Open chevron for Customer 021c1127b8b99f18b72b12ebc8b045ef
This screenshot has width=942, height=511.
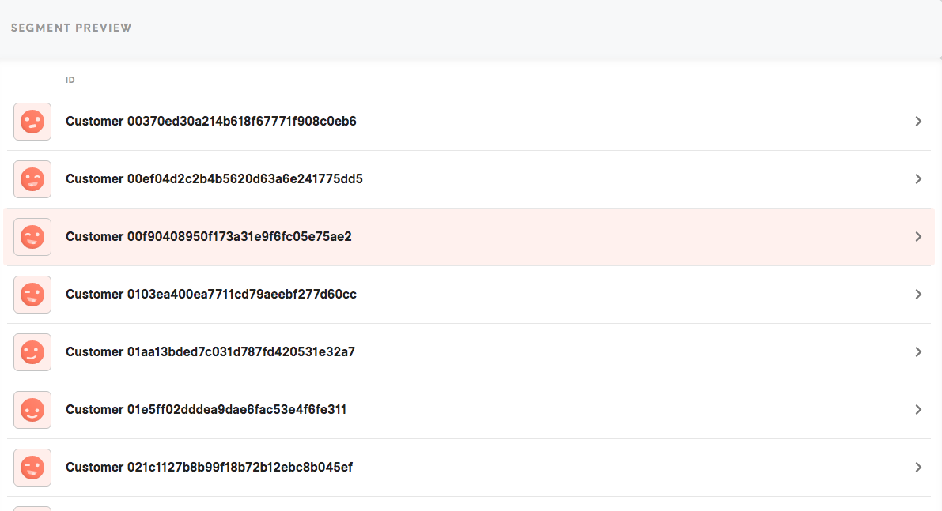point(918,468)
